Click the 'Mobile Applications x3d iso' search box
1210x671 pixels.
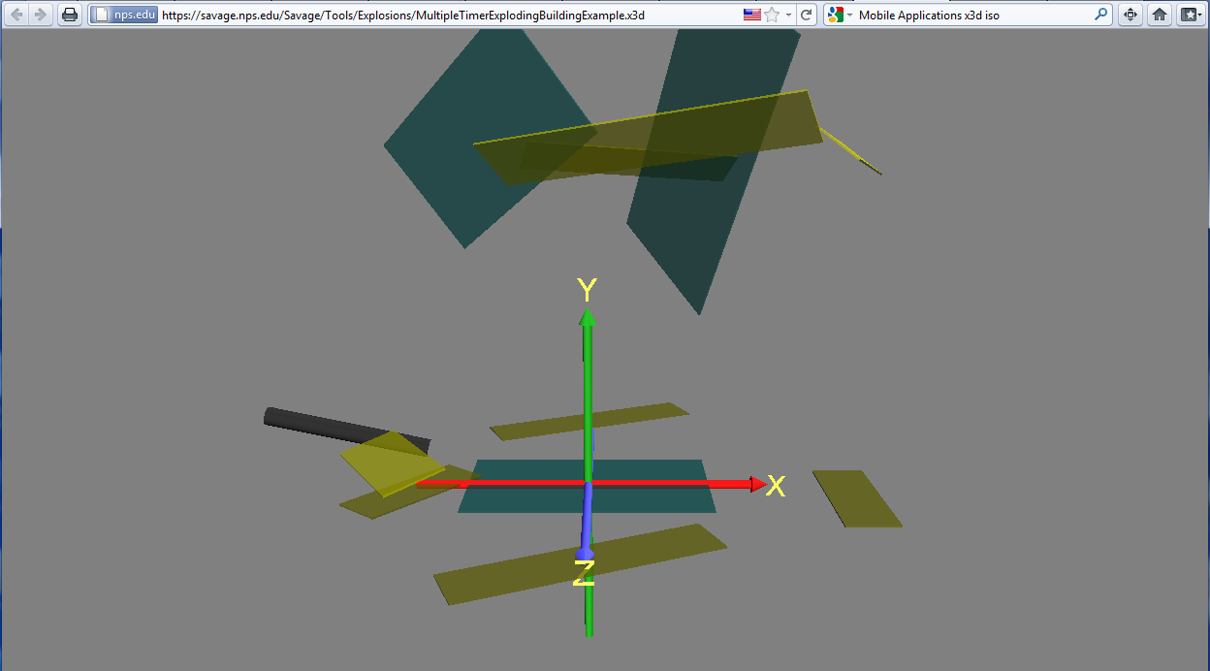(970, 16)
